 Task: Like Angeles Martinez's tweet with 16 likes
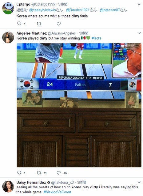pyautogui.click(x=59, y=173)
